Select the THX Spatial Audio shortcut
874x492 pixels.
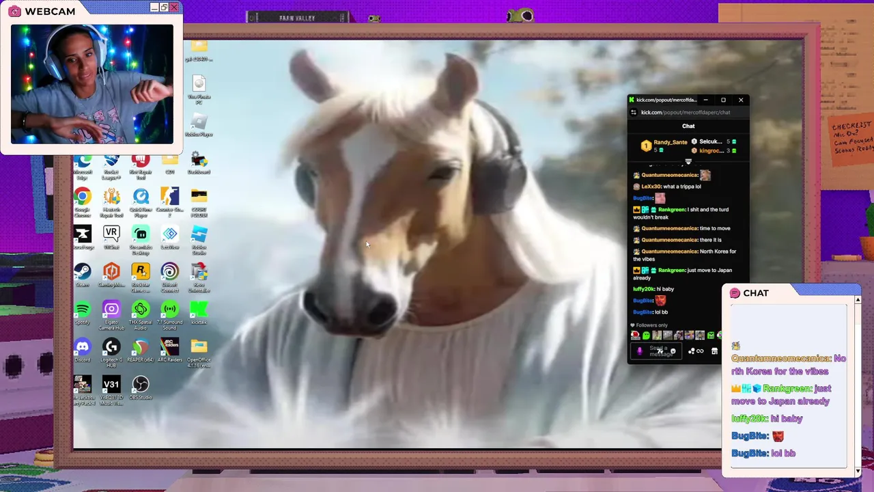point(141,316)
